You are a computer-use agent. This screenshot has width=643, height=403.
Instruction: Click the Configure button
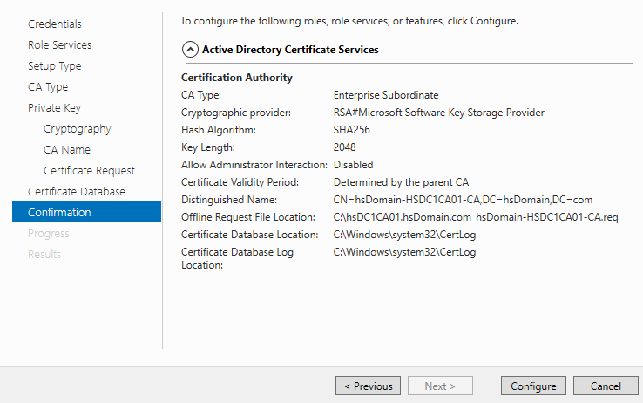pyautogui.click(x=533, y=386)
